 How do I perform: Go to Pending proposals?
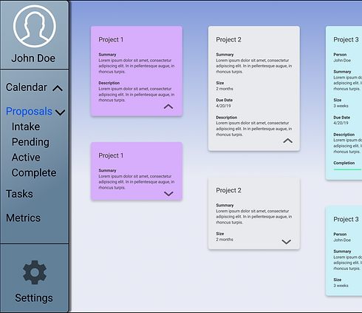pos(30,142)
